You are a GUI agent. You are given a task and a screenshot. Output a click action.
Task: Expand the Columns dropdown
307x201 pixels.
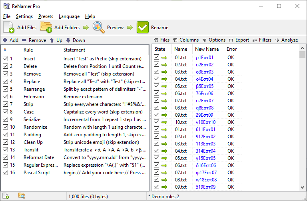pyautogui.click(x=186, y=40)
